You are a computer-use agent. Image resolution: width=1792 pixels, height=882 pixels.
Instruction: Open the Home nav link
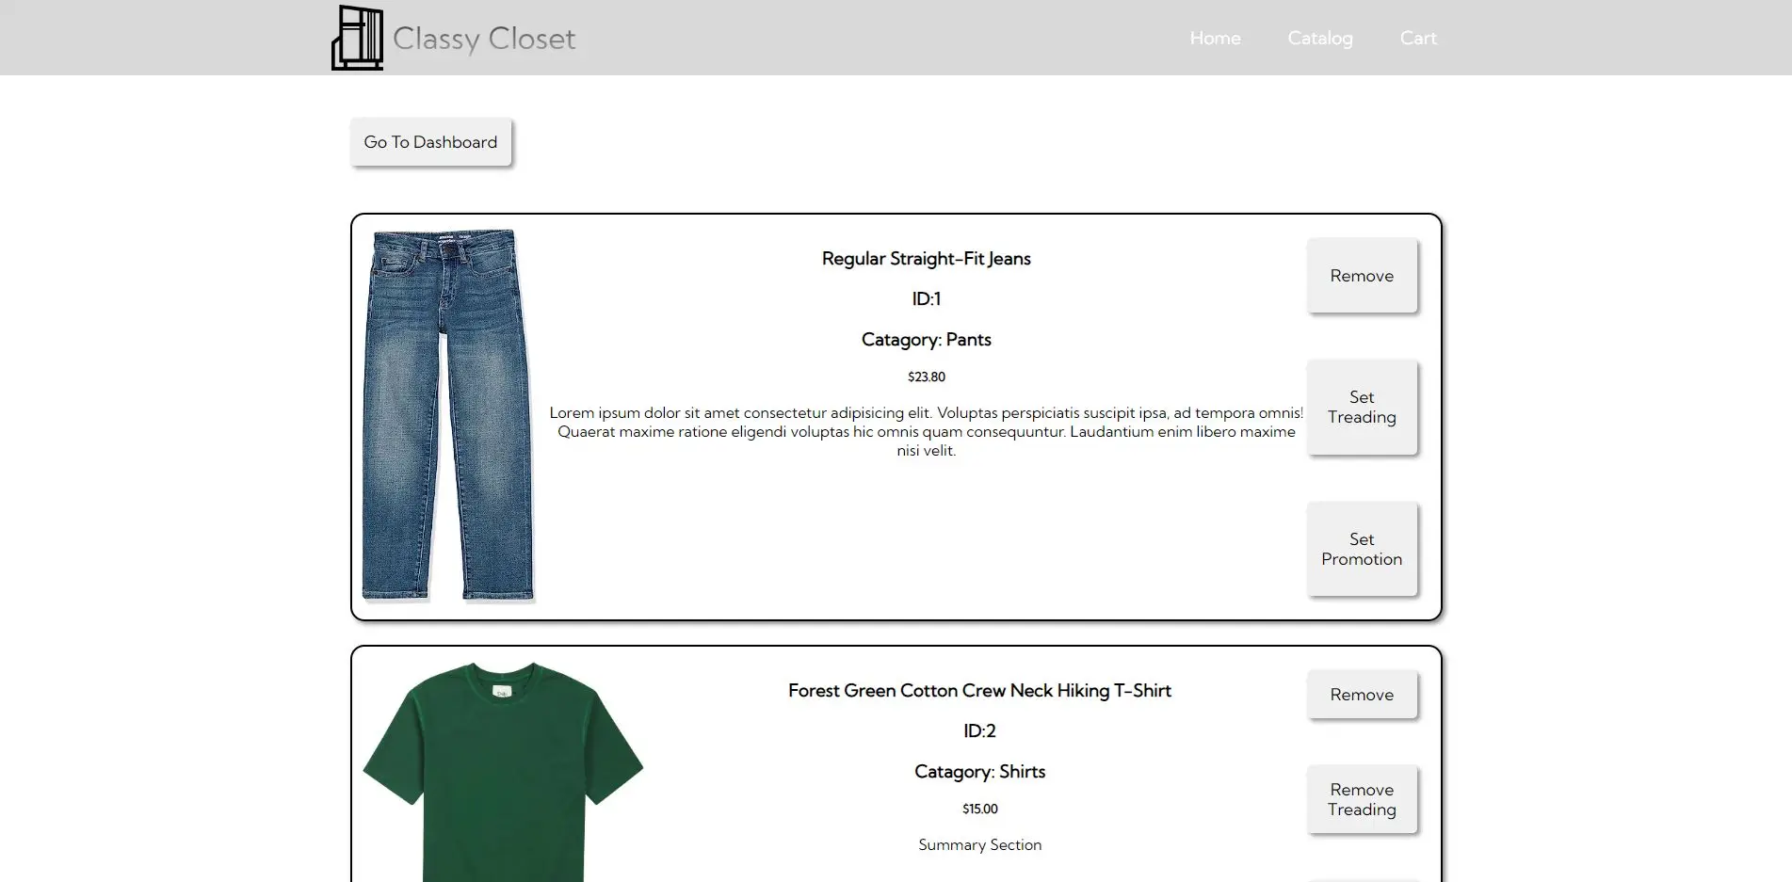[1215, 38]
